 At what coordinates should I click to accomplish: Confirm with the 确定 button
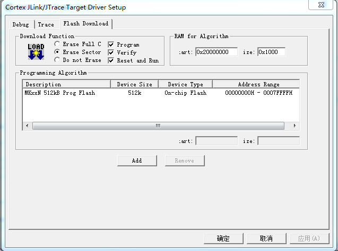tap(223, 238)
